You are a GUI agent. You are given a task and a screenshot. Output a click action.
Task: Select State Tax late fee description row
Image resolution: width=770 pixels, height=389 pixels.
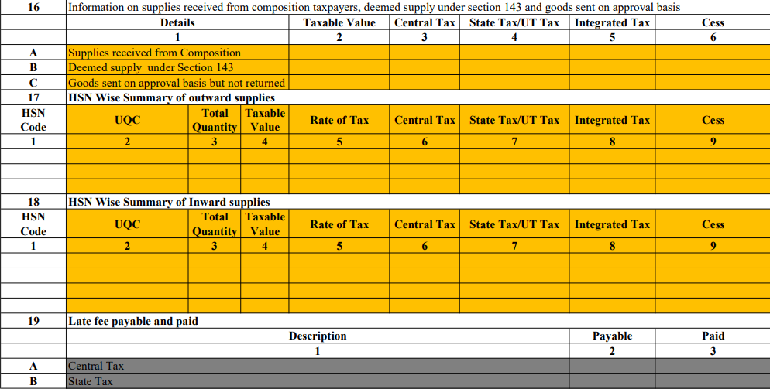[318, 381]
